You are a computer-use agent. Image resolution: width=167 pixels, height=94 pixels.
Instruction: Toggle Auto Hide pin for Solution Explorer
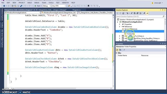[x=163, y=10]
